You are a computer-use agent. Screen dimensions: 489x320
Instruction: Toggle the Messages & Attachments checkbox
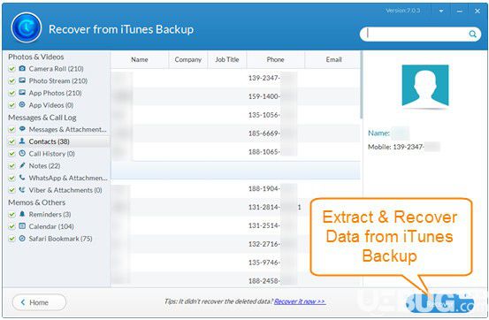coord(11,129)
